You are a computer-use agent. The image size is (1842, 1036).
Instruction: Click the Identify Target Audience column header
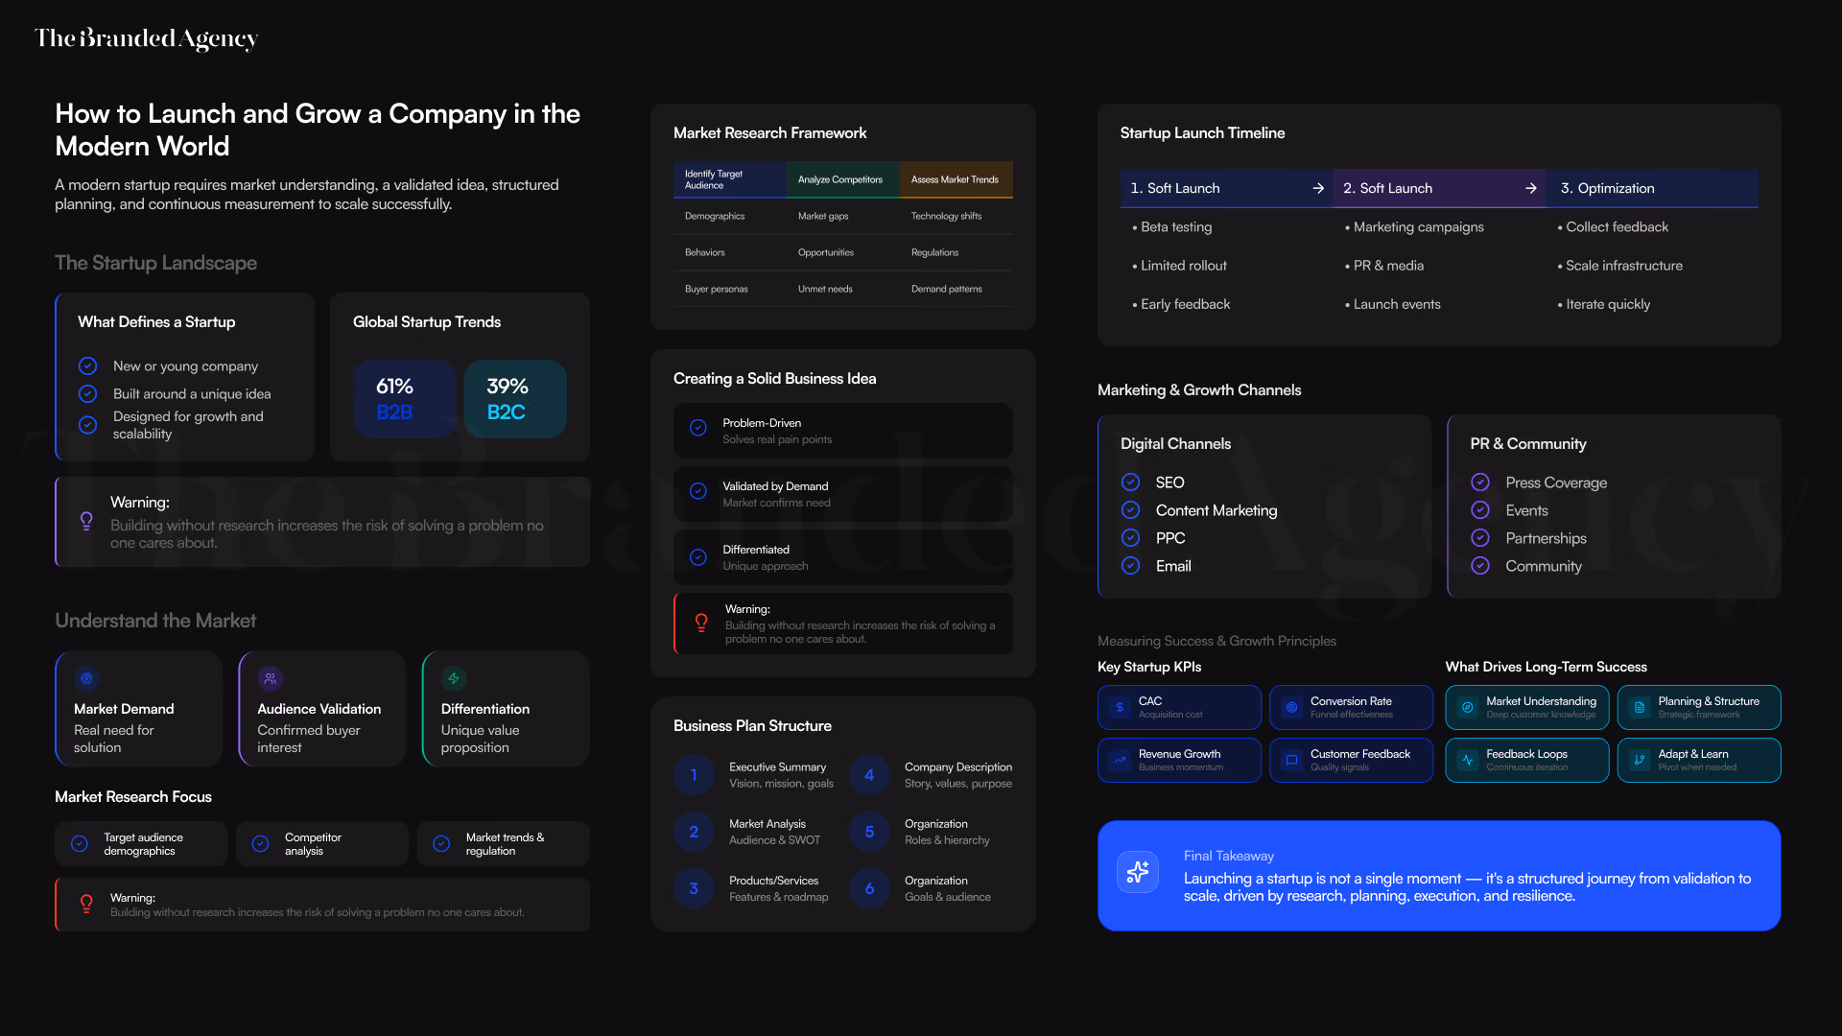point(730,179)
